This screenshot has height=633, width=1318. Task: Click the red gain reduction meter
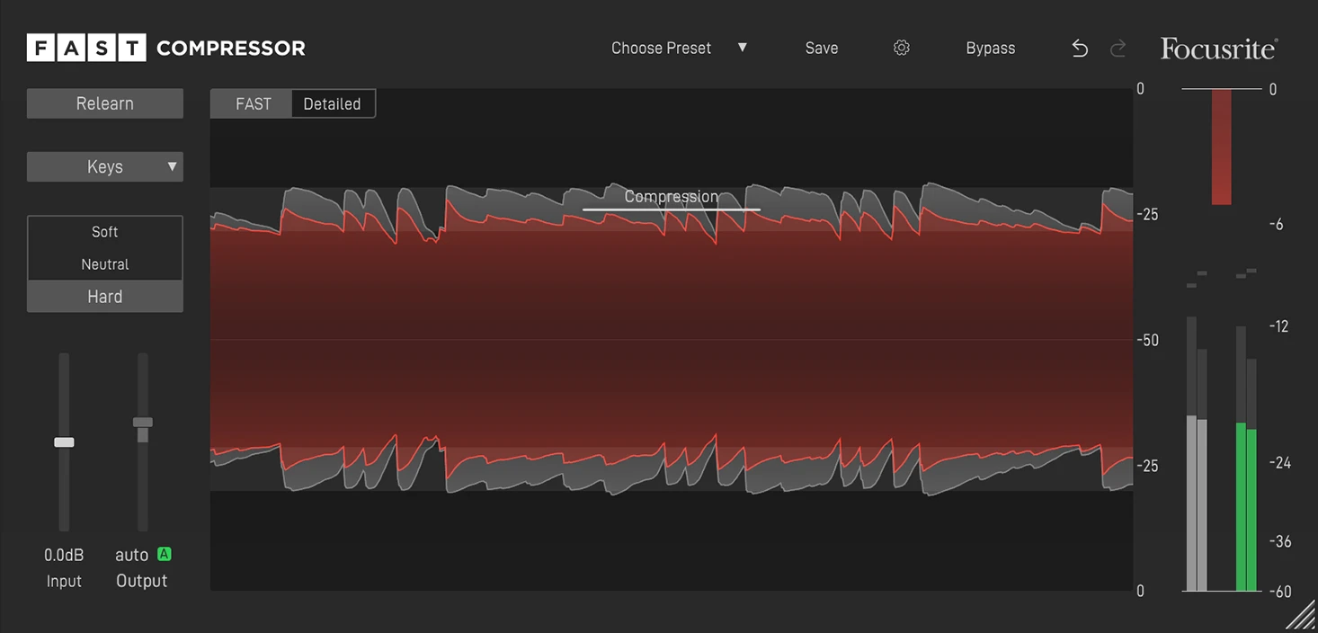click(x=1221, y=147)
